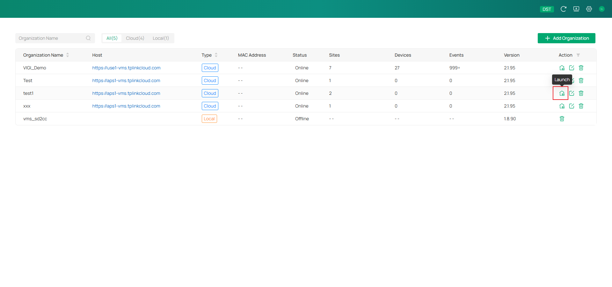Delete the test1 organization

click(x=581, y=93)
